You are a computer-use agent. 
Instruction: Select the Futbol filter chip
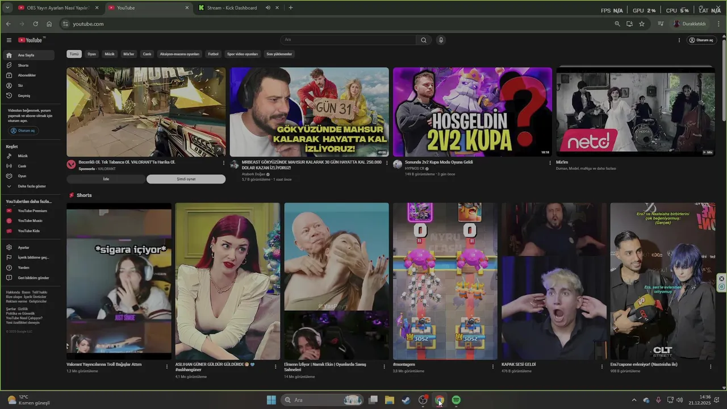coord(213,54)
